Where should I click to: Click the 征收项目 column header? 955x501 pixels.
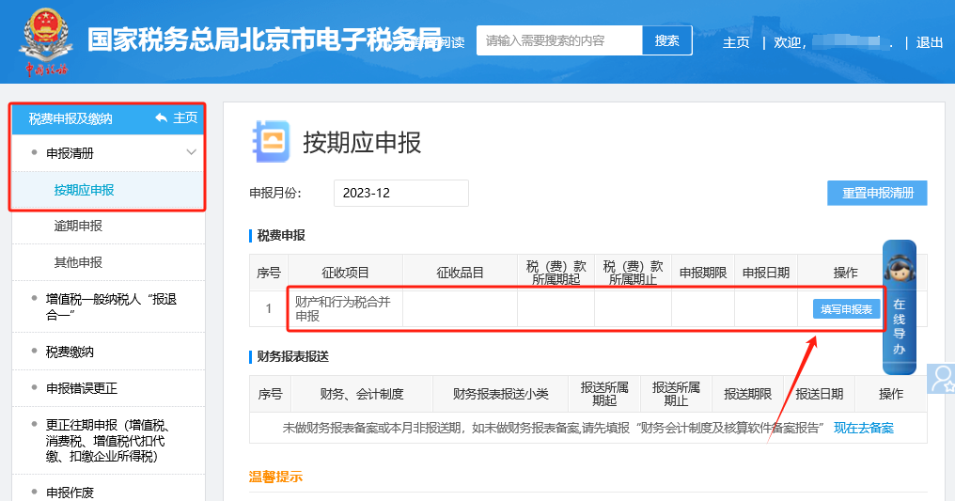point(345,273)
